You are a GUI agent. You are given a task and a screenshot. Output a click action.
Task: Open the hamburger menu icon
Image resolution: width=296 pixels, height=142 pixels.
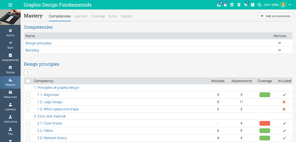(x=10, y=5)
